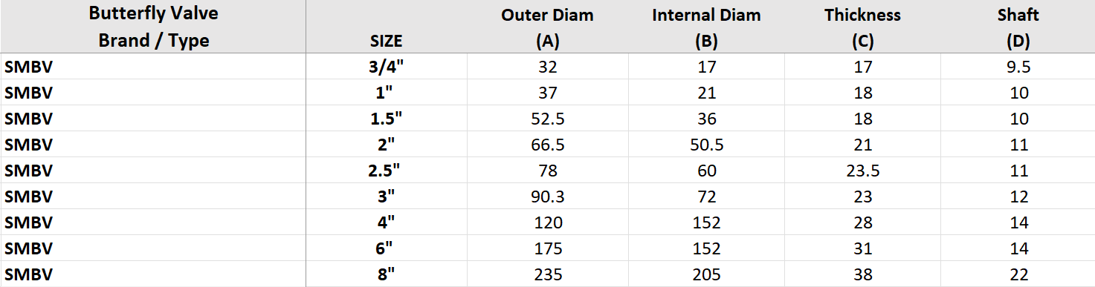Screen dimensions: 1095x287
Task: Click the thickness value 38
Action: tap(862, 274)
